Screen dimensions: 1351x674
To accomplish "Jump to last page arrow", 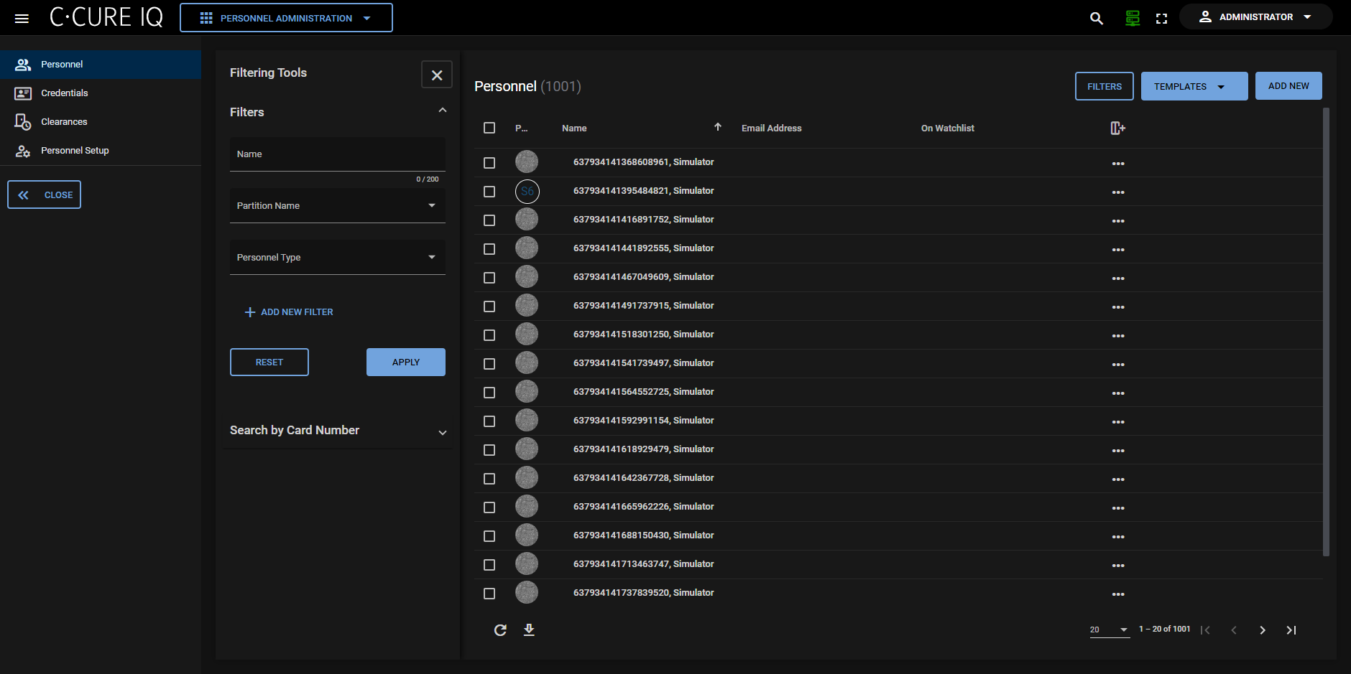I will click(1291, 629).
